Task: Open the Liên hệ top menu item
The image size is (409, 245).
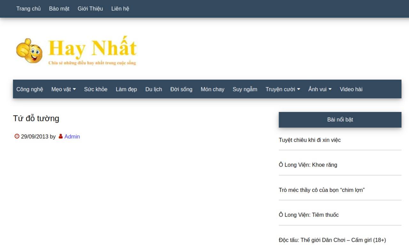Action: coord(120,9)
